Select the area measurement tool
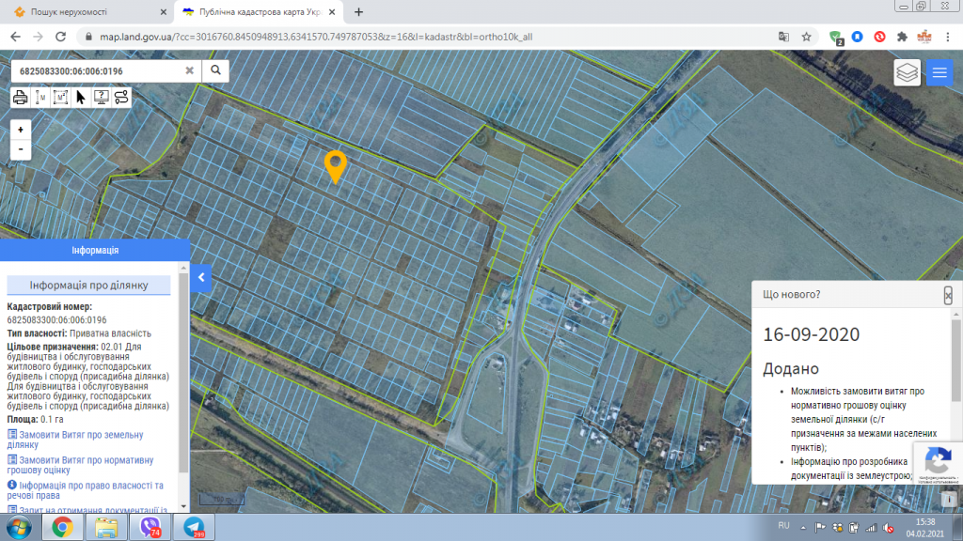The height and width of the screenshot is (541, 963). coord(60,97)
